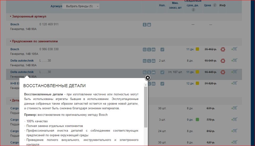Add Bosch 35 462 р. generator to cart
This screenshot has height=146, width=255.
(234, 49)
